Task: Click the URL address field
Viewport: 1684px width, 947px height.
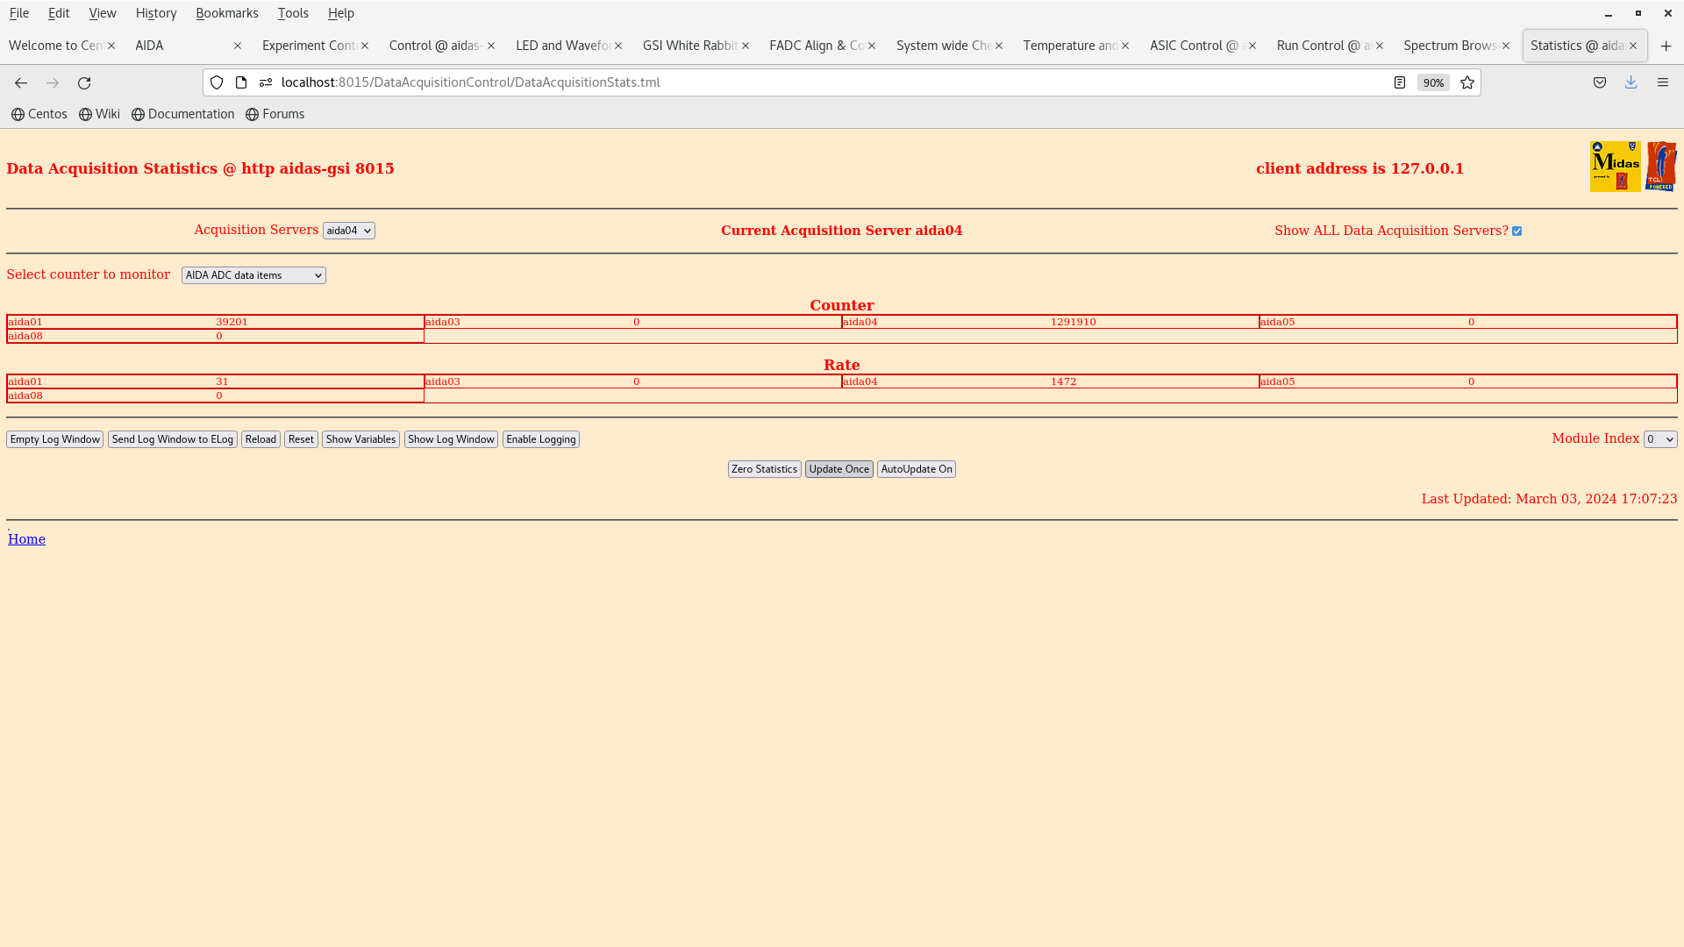Action: (789, 82)
